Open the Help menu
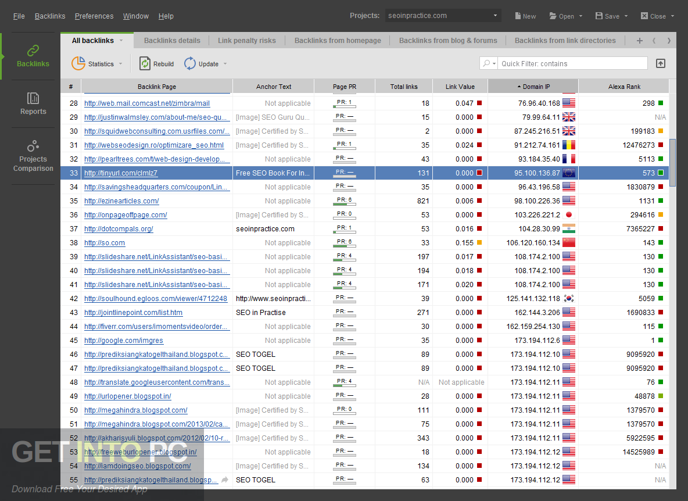The image size is (688, 501). click(x=166, y=16)
